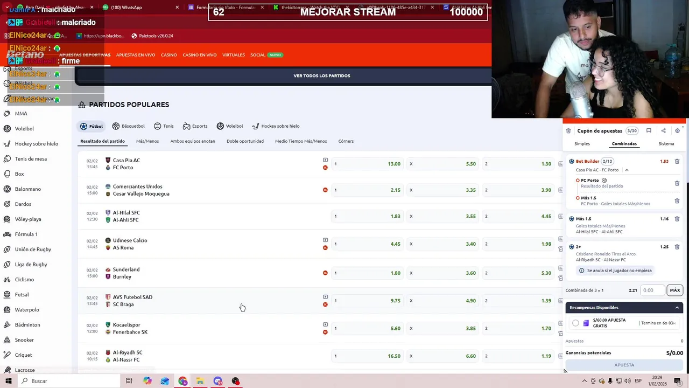The height and width of the screenshot is (388, 689).
Task: Open Voleibol in the left sidebar
Action: [24, 129]
